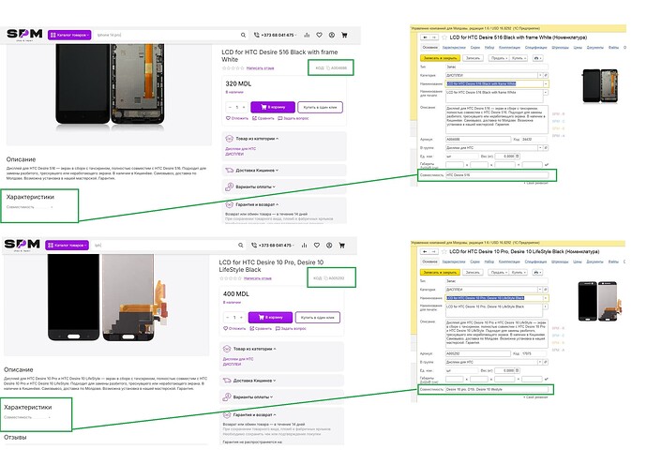Click Артикул field in Desire 10 Pro 1C form

click(478, 354)
